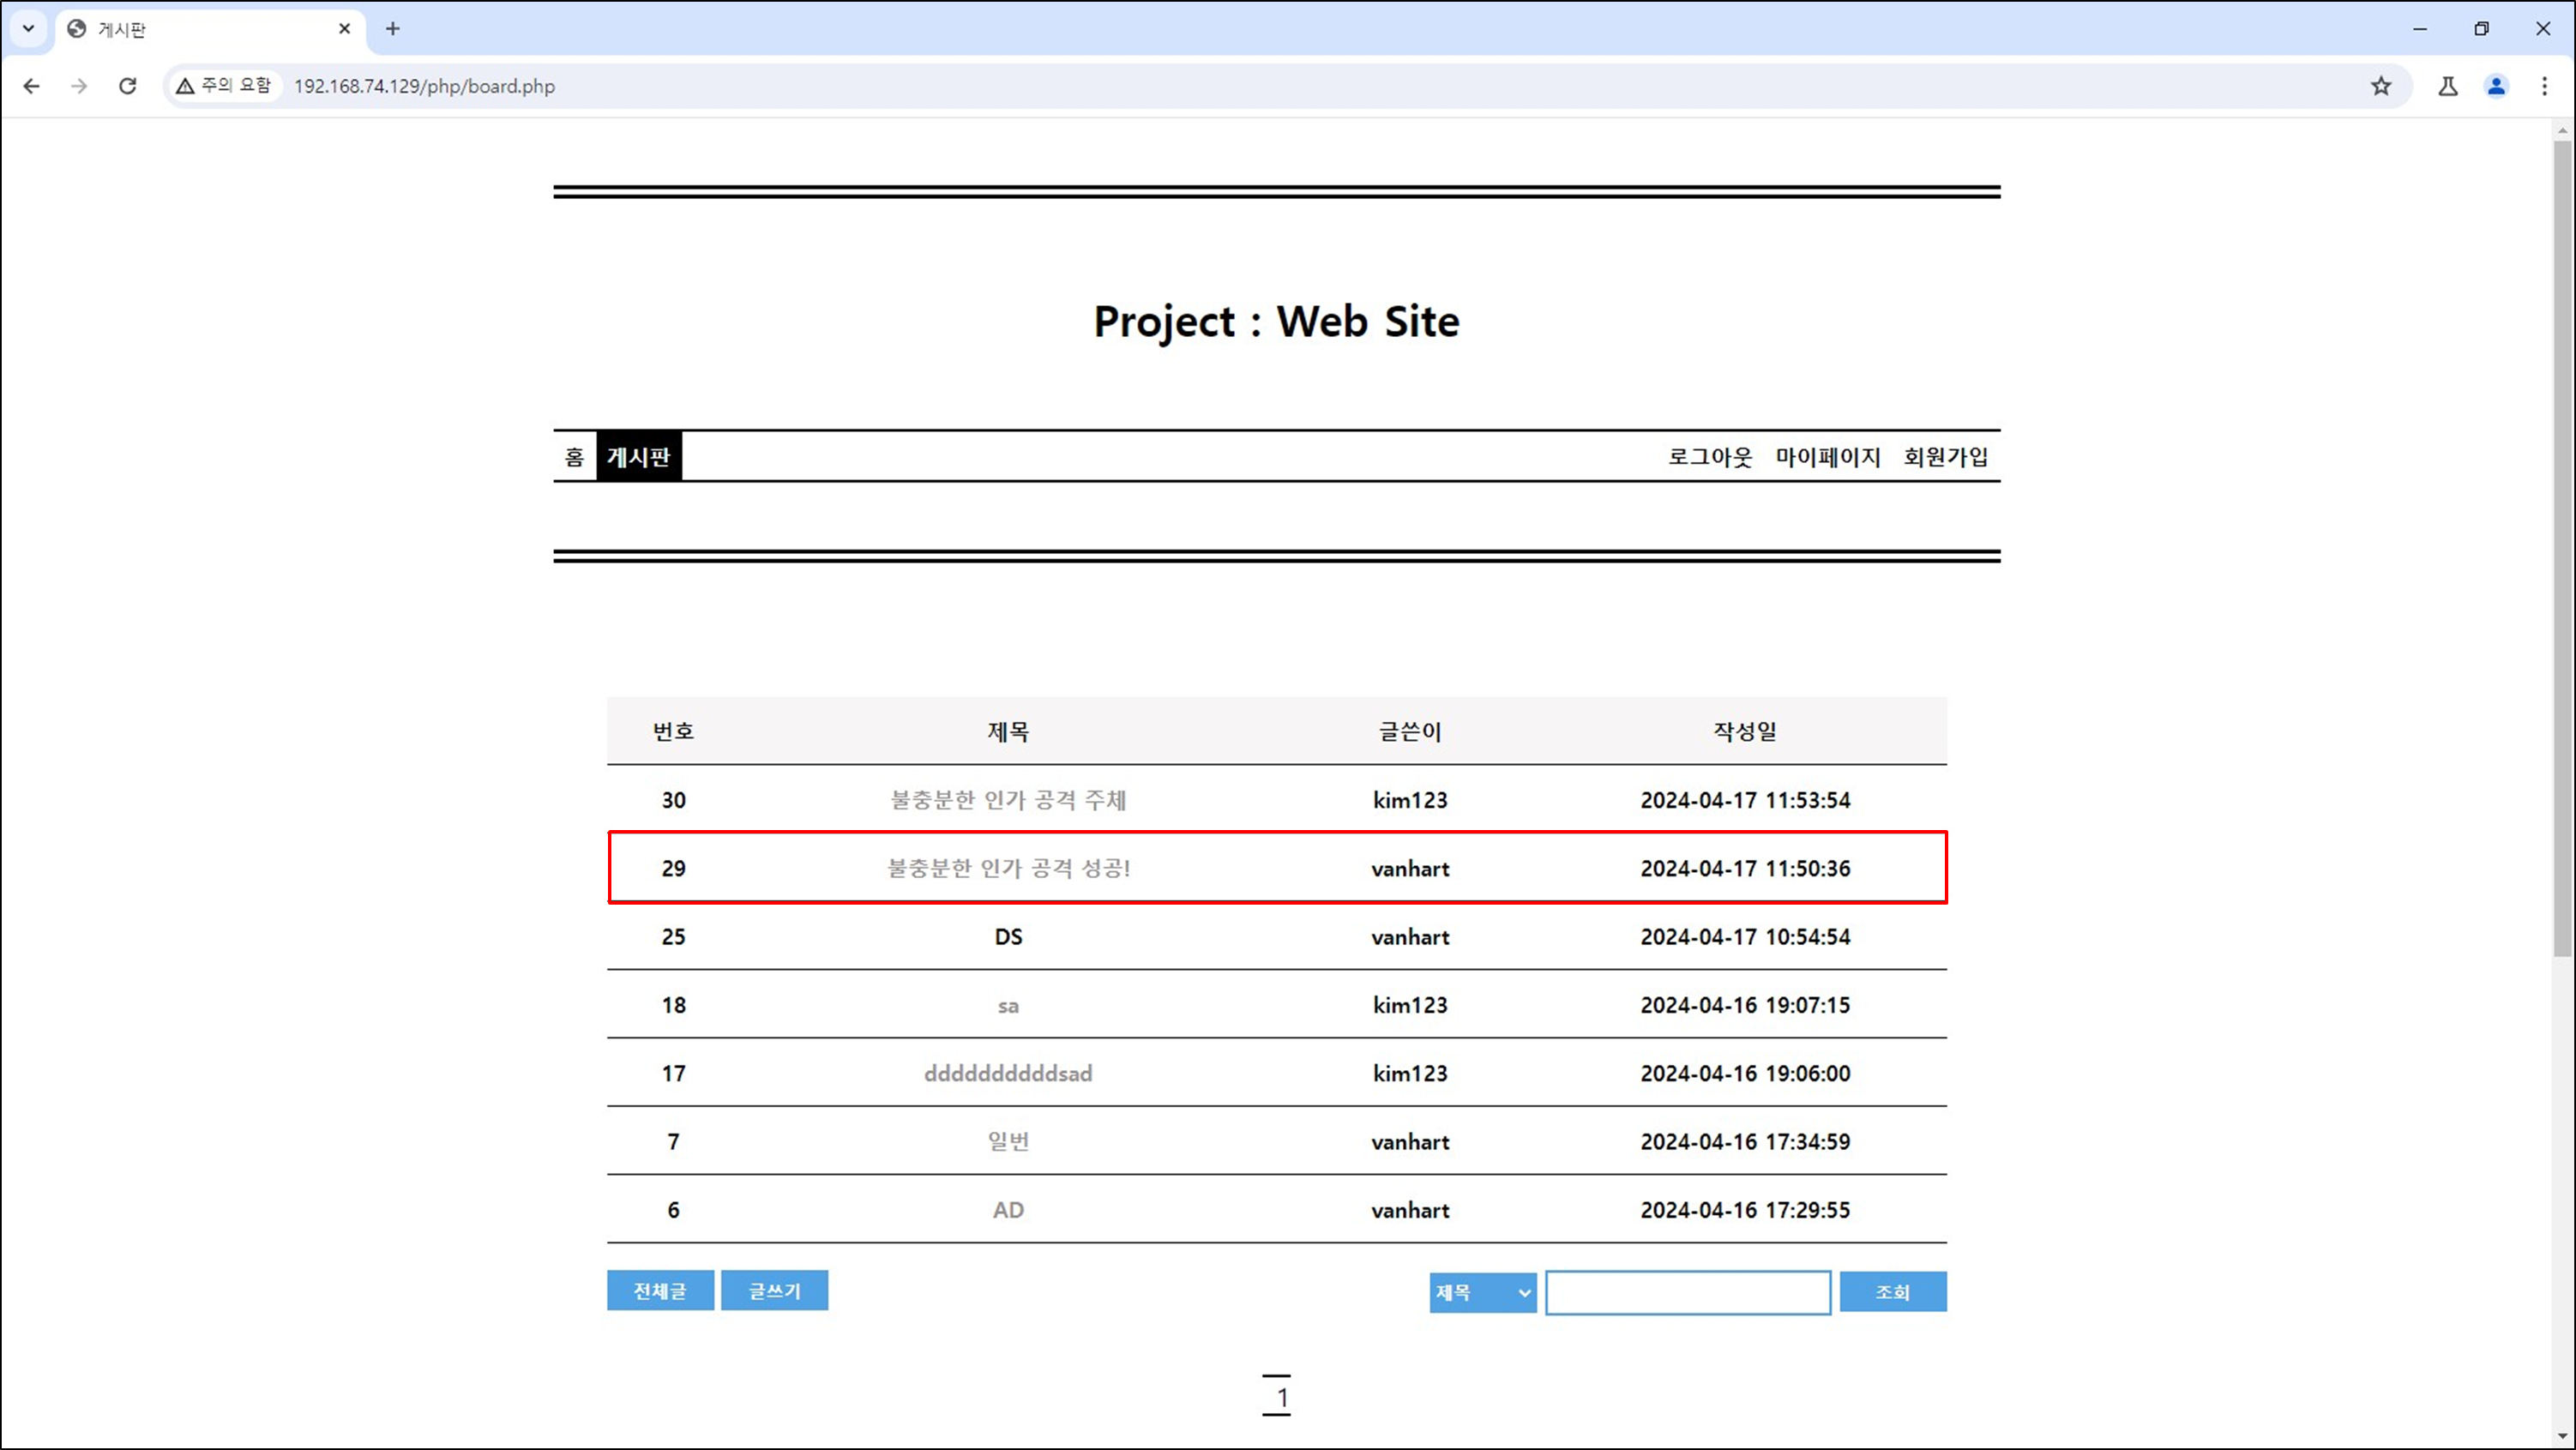Click post number 30 cell

point(673,800)
